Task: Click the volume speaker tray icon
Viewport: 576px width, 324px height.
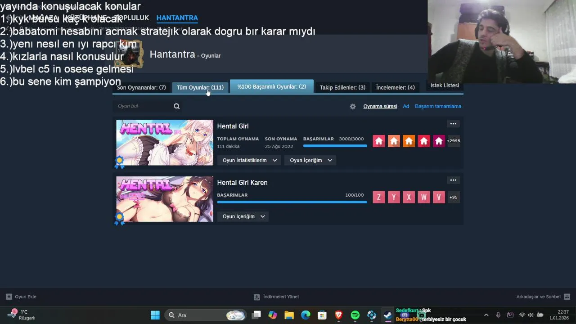Action: [531, 315]
